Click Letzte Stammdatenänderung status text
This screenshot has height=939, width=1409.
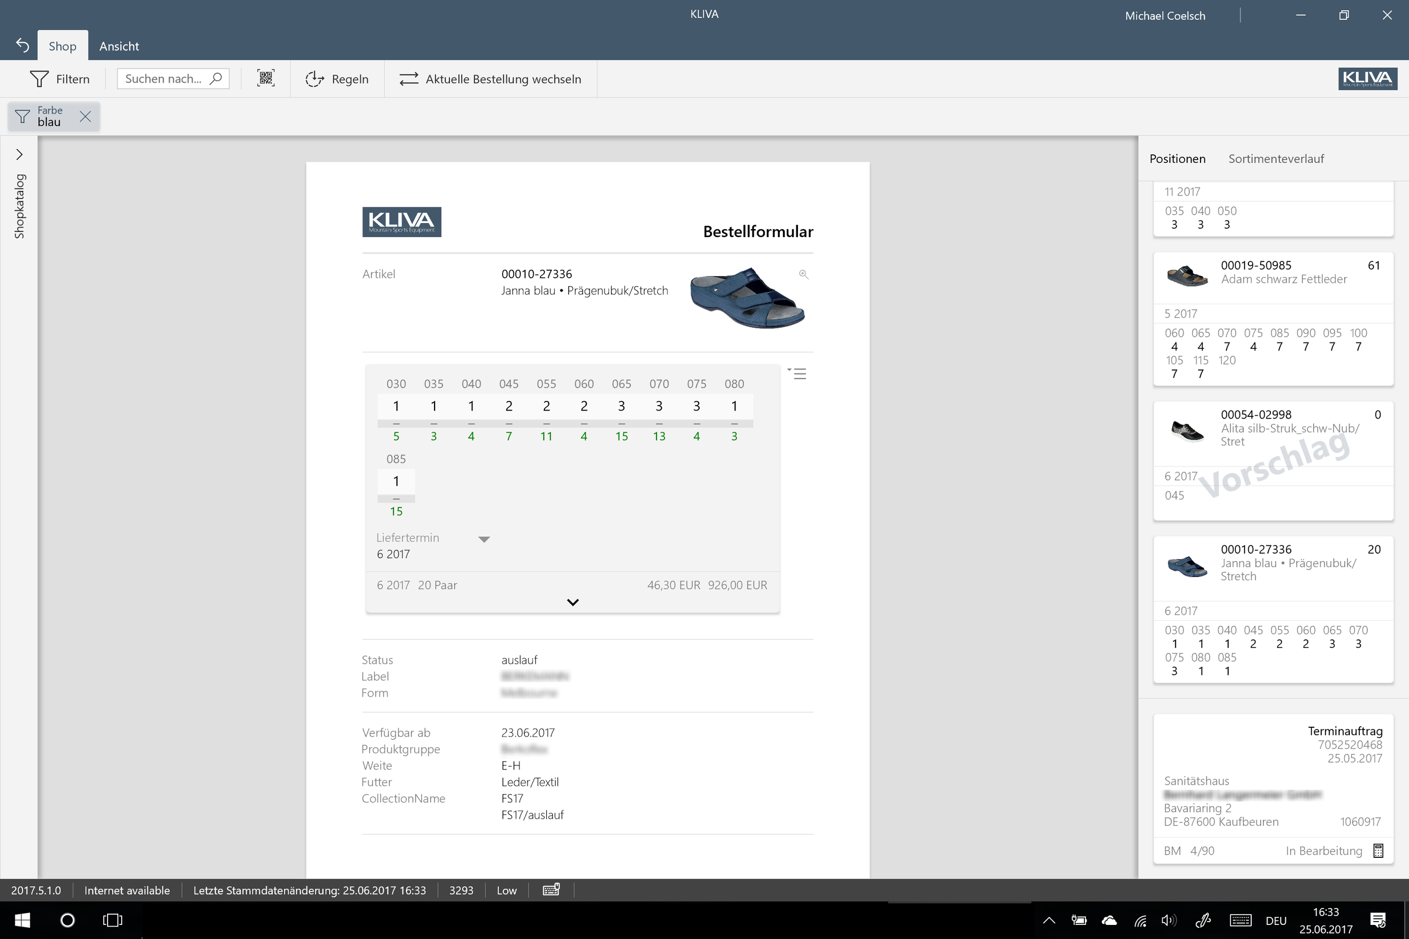tap(309, 890)
